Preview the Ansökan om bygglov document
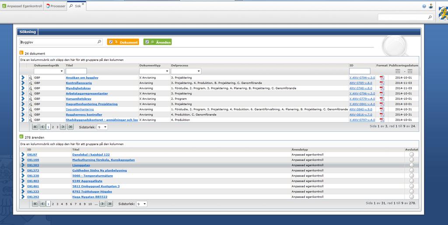The height and width of the screenshot is (225, 448). click(30, 77)
